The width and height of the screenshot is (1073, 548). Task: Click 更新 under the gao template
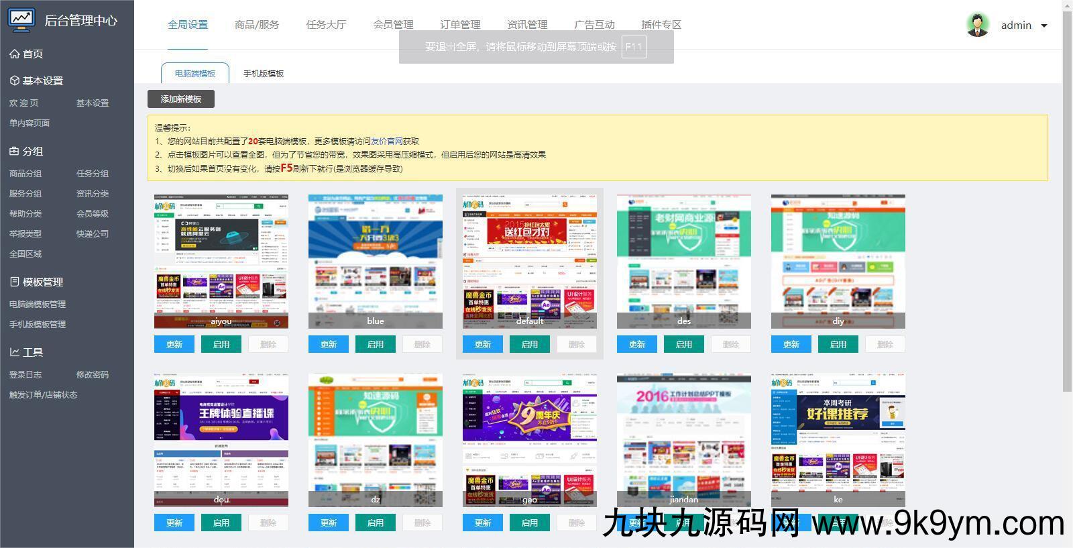click(x=483, y=523)
